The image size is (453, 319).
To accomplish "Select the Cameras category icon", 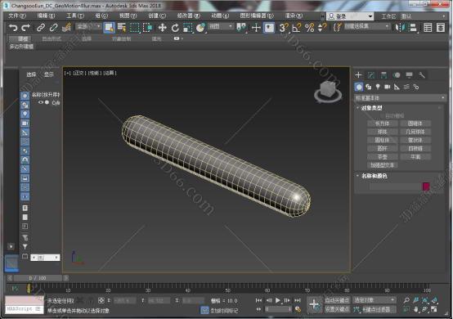I will [x=387, y=87].
